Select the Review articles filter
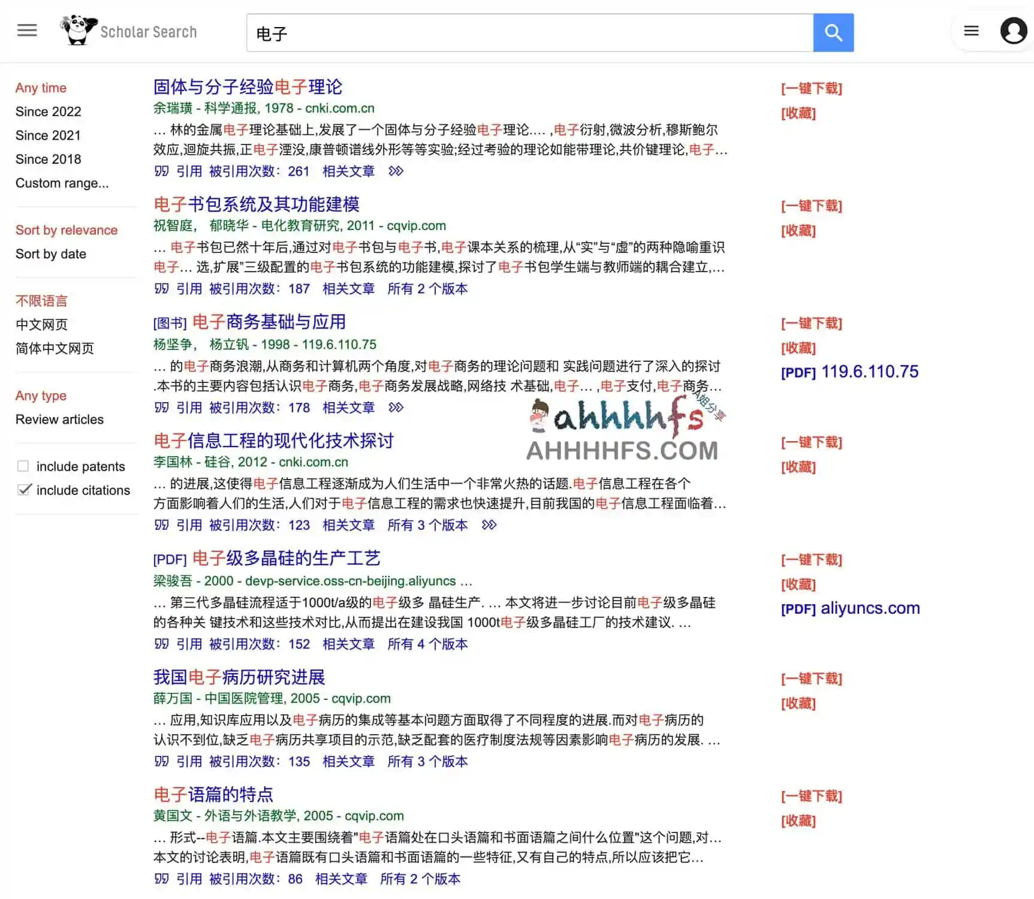This screenshot has width=1034, height=899. point(59,420)
